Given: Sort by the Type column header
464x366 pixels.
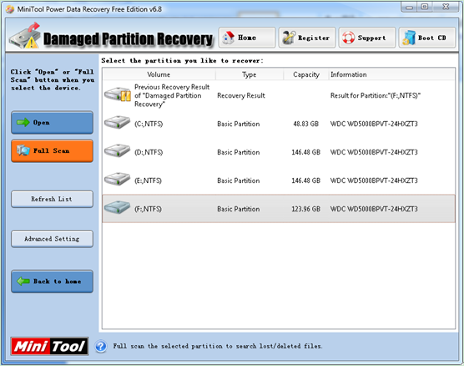Looking at the screenshot, I should coord(250,74).
